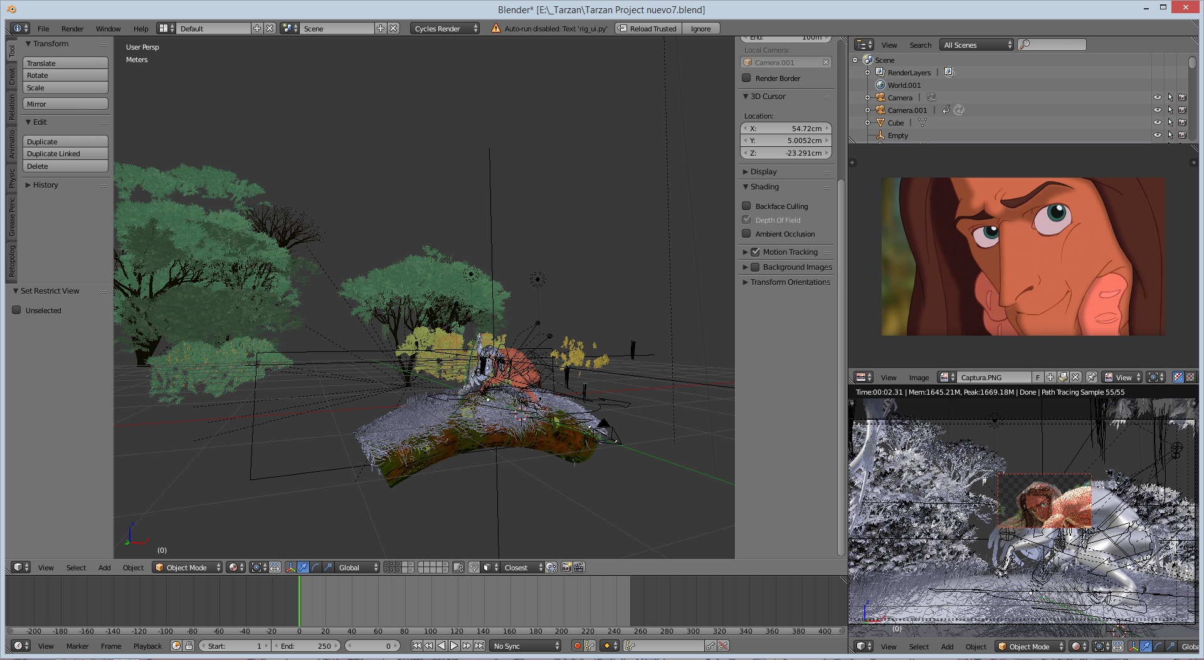Image resolution: width=1204 pixels, height=660 pixels.
Task: Open the Playback menu in timeline header
Action: [x=147, y=646]
